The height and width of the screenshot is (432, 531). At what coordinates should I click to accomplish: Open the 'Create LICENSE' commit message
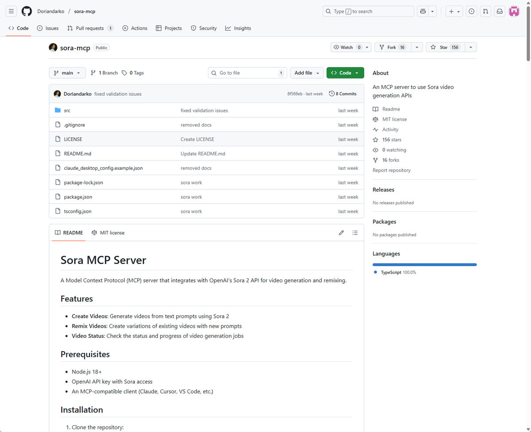click(197, 139)
